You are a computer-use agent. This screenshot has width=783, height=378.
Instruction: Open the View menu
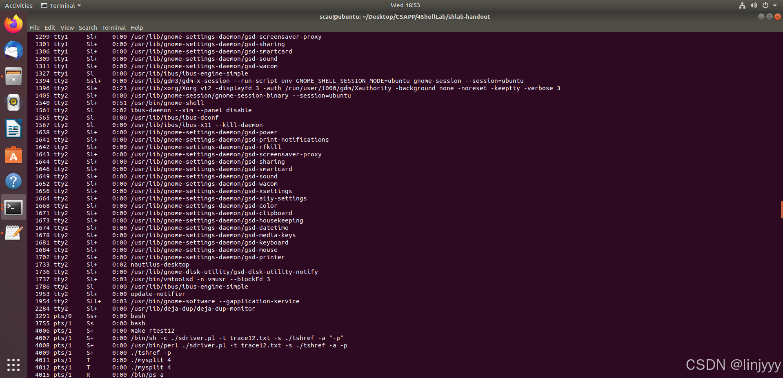point(67,28)
